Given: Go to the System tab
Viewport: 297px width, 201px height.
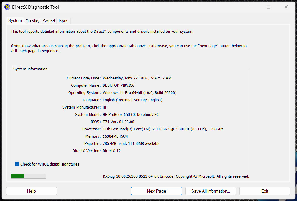Looking at the screenshot, I should pyautogui.click(x=15, y=20).
